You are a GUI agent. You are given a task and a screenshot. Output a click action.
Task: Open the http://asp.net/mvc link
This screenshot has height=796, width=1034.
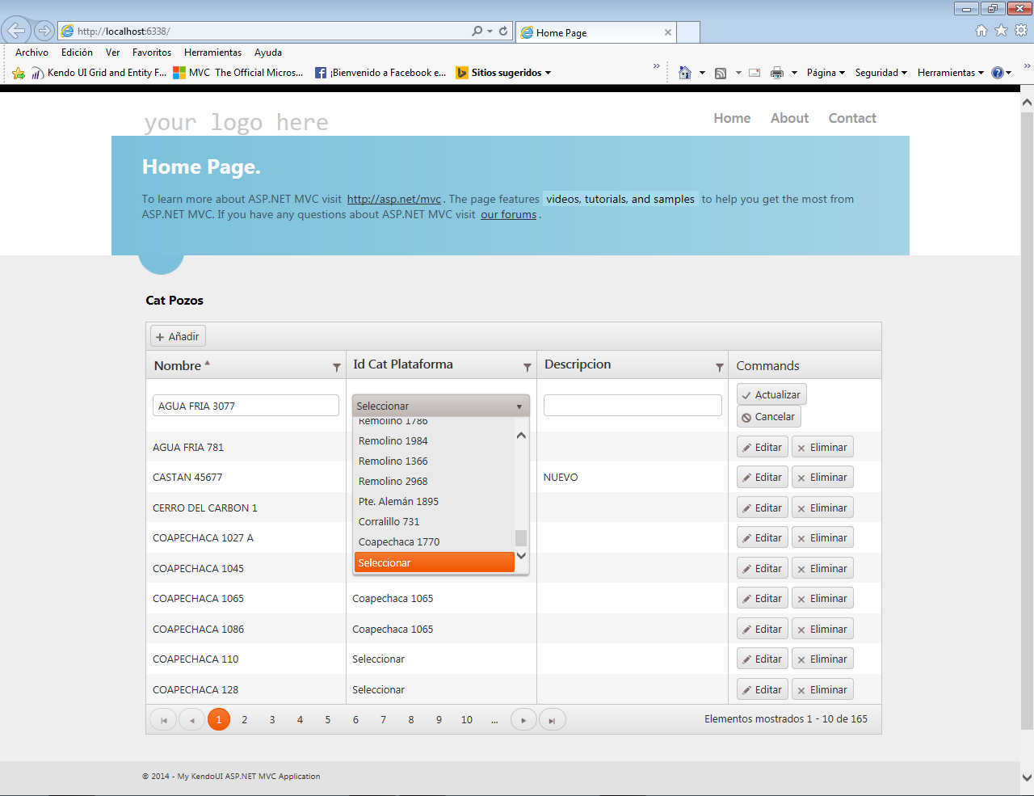pyautogui.click(x=394, y=199)
